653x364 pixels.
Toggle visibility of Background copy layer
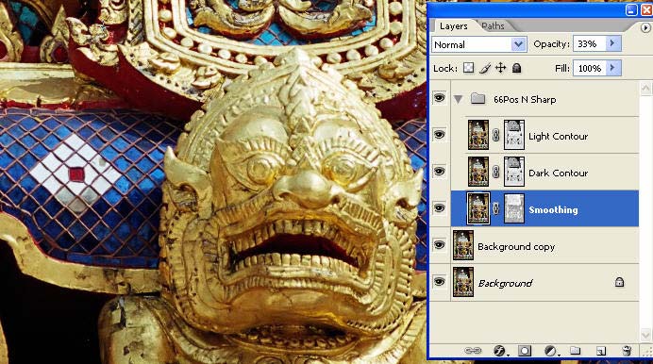[x=439, y=244]
